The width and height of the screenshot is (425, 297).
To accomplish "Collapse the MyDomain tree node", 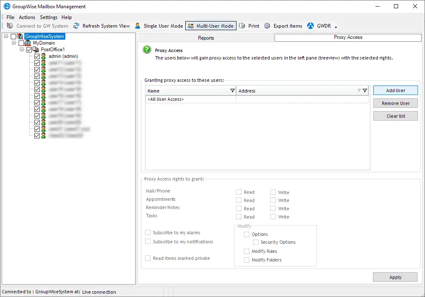I will (x=14, y=43).
